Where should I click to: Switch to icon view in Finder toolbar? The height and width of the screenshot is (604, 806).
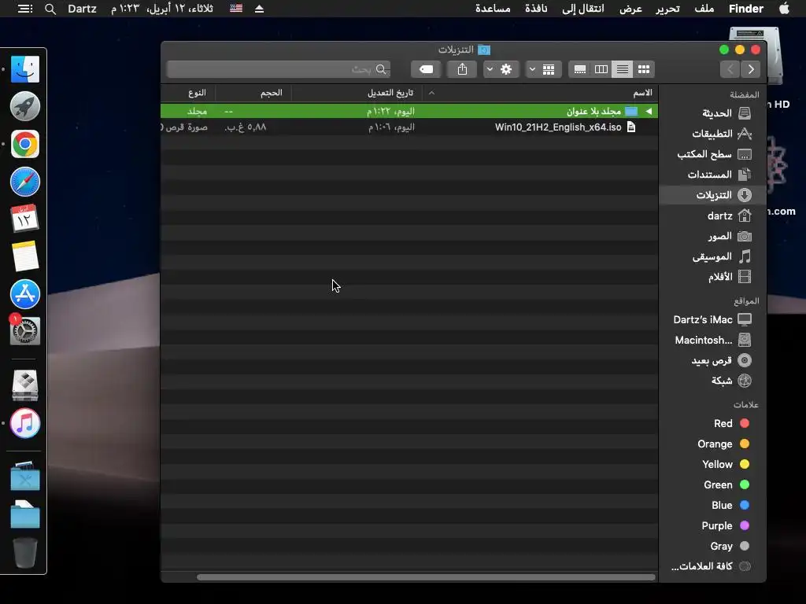pos(644,69)
